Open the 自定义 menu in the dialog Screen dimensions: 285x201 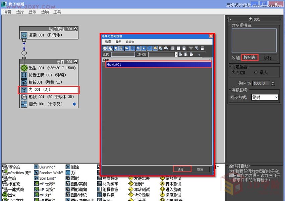129,42
